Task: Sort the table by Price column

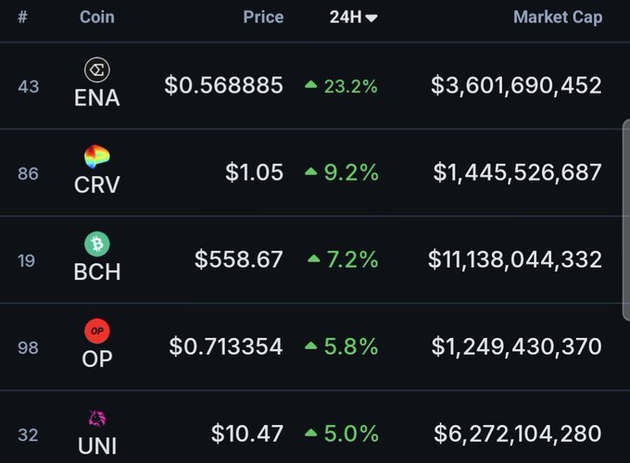Action: (x=263, y=17)
